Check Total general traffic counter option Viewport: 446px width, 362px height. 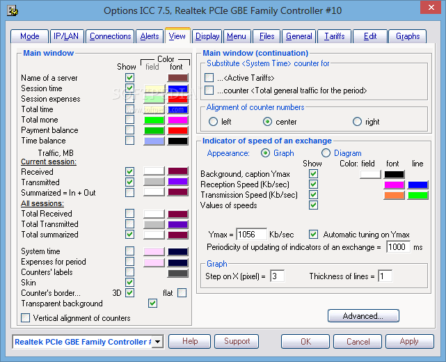(209, 90)
